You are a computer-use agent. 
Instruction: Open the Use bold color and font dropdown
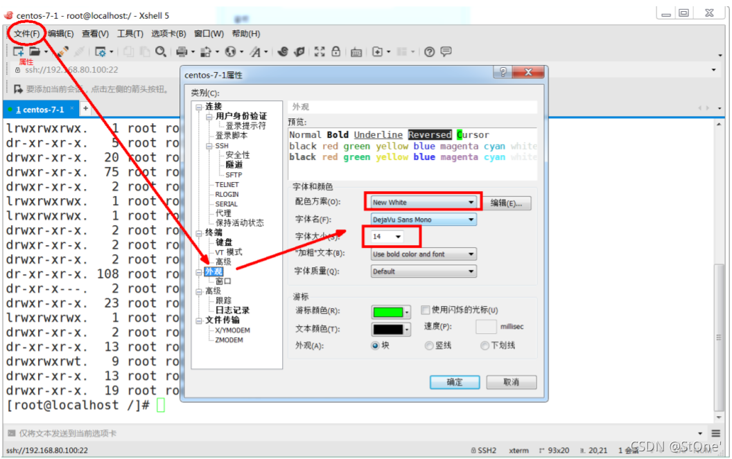[x=424, y=254]
